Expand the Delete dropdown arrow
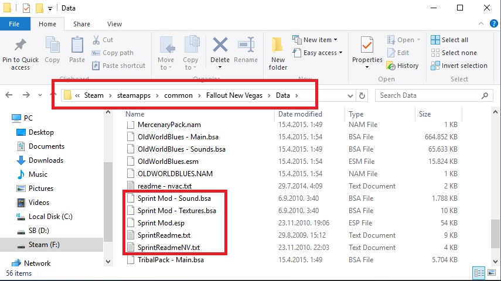Screen dimensions: 501x281 point(220,67)
